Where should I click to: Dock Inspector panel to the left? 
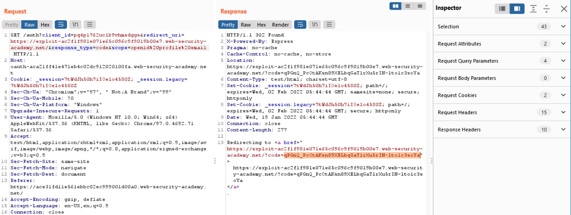point(502,8)
